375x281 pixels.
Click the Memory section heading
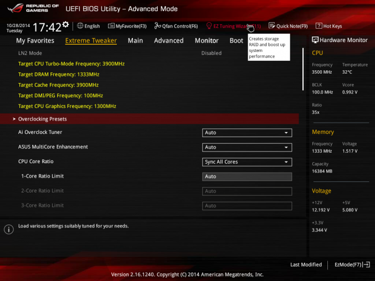pos(323,132)
